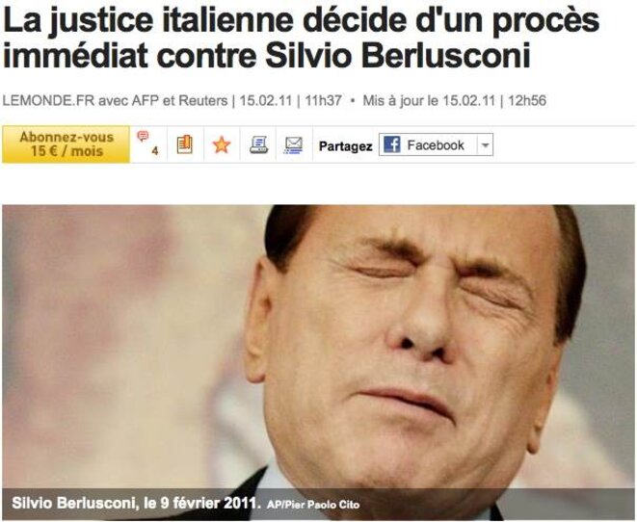This screenshot has height=522, width=637.
Task: Click the caption Silvio Berlusconi, le 9 février 2011
Action: point(136,503)
